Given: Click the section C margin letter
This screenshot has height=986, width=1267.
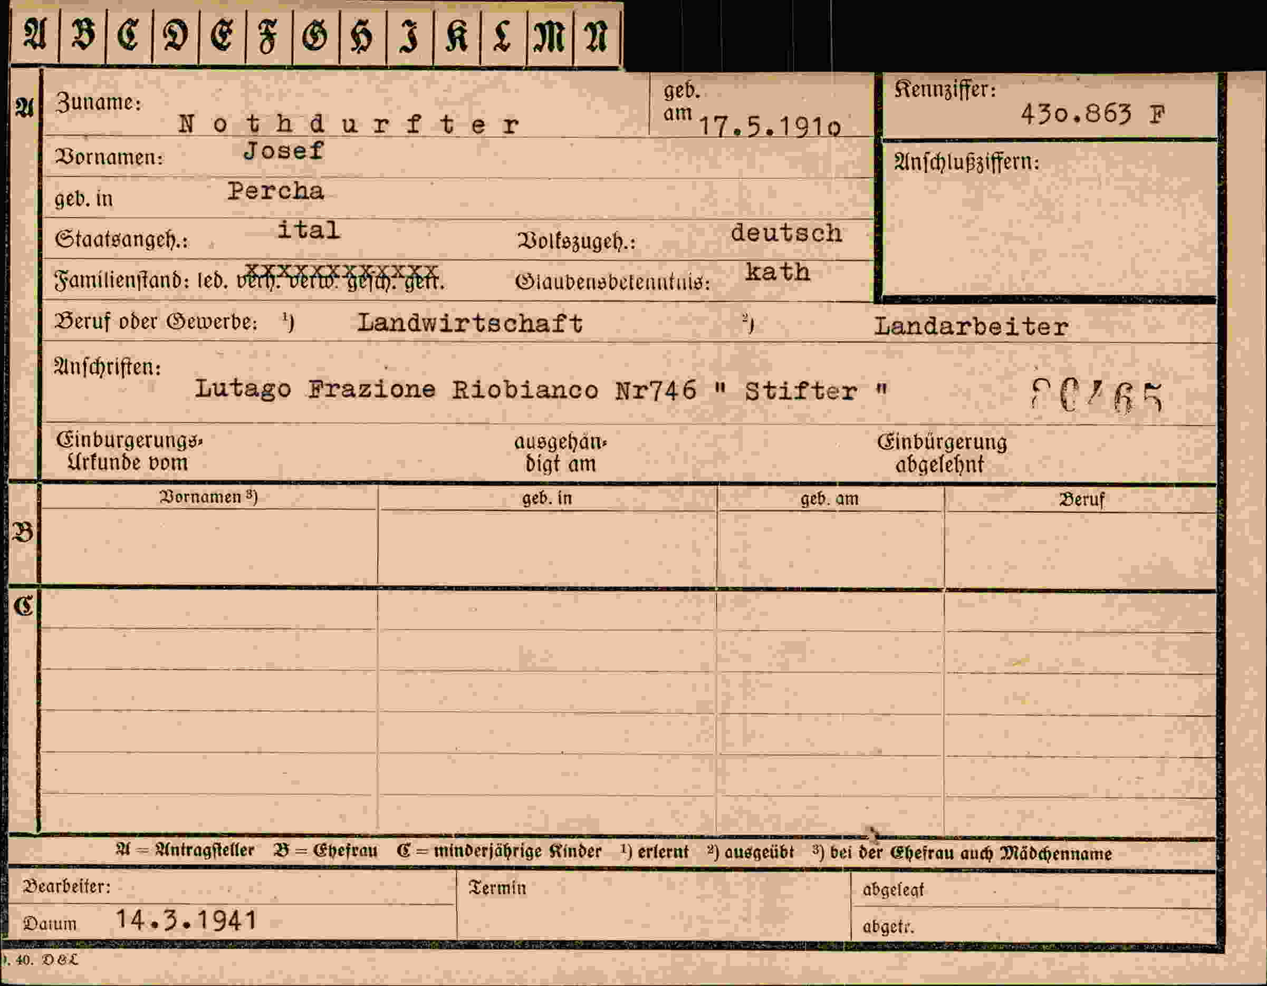Looking at the screenshot, I should pos(24,606).
